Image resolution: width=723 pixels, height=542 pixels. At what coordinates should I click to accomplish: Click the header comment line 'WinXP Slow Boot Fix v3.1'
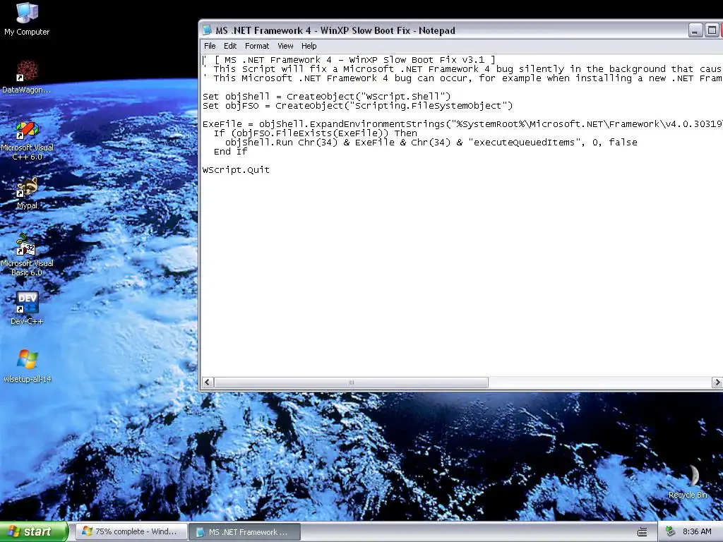[x=349, y=60]
